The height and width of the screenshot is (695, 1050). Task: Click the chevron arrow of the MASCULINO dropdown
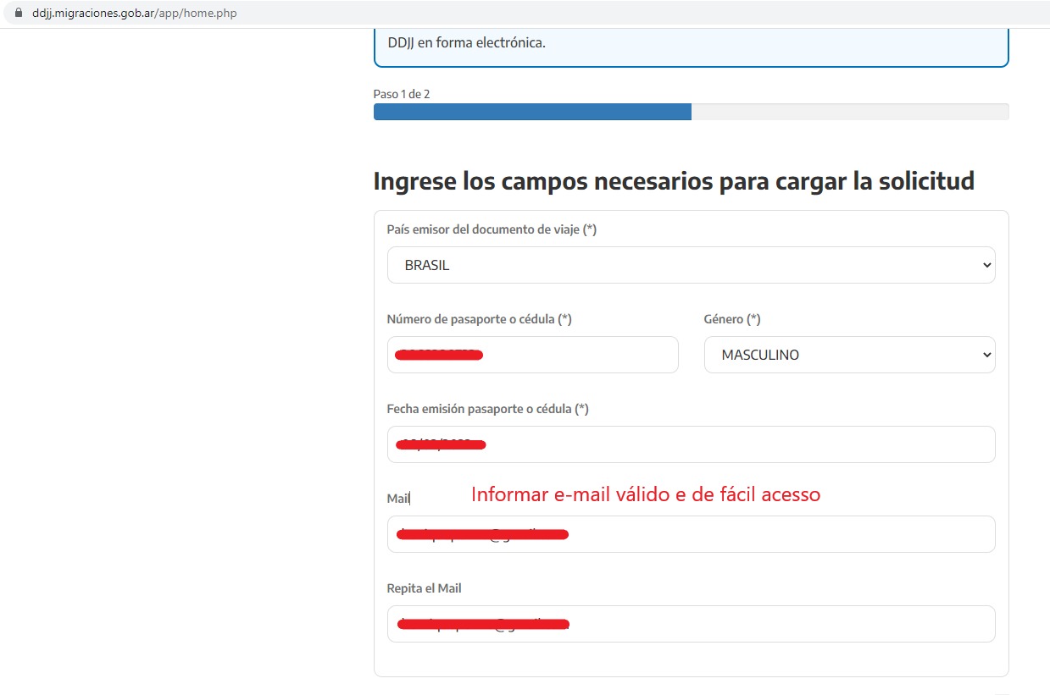[x=986, y=355]
